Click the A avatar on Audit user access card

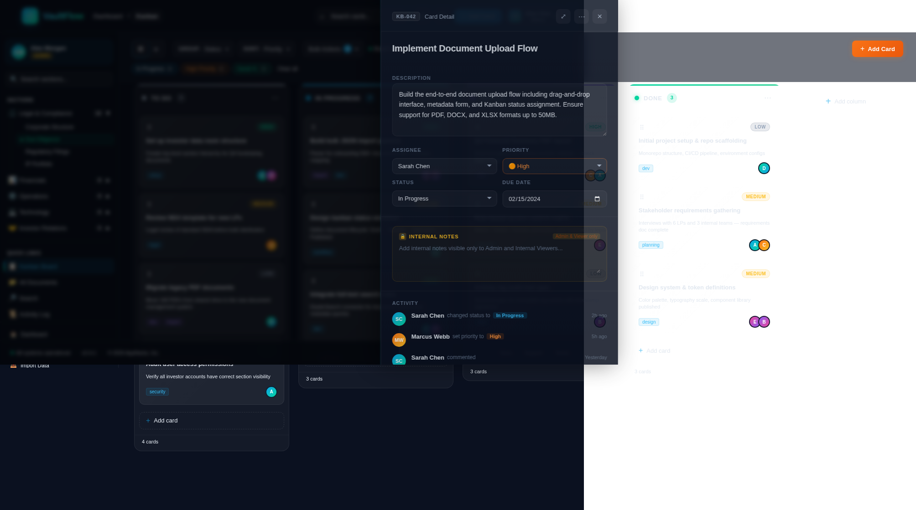[271, 392]
